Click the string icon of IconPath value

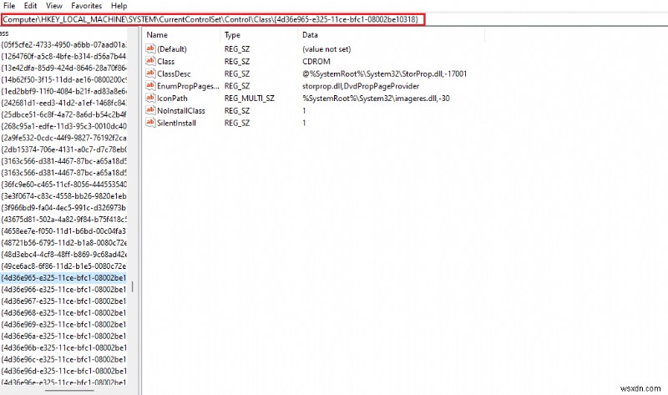(150, 98)
